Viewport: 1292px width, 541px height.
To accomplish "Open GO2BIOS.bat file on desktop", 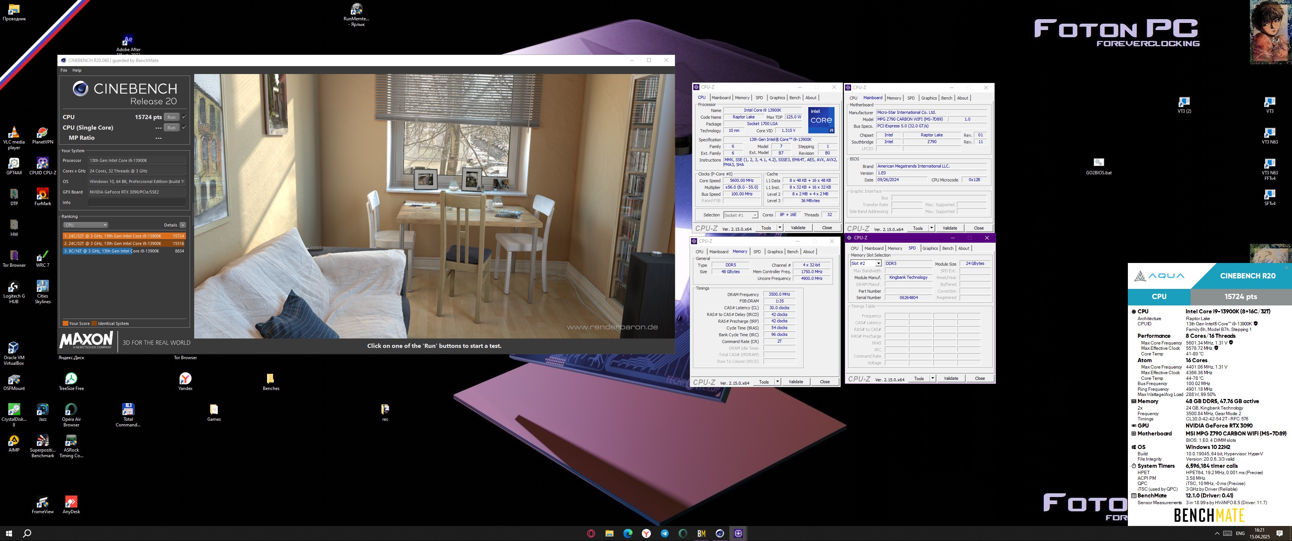I will (1099, 166).
